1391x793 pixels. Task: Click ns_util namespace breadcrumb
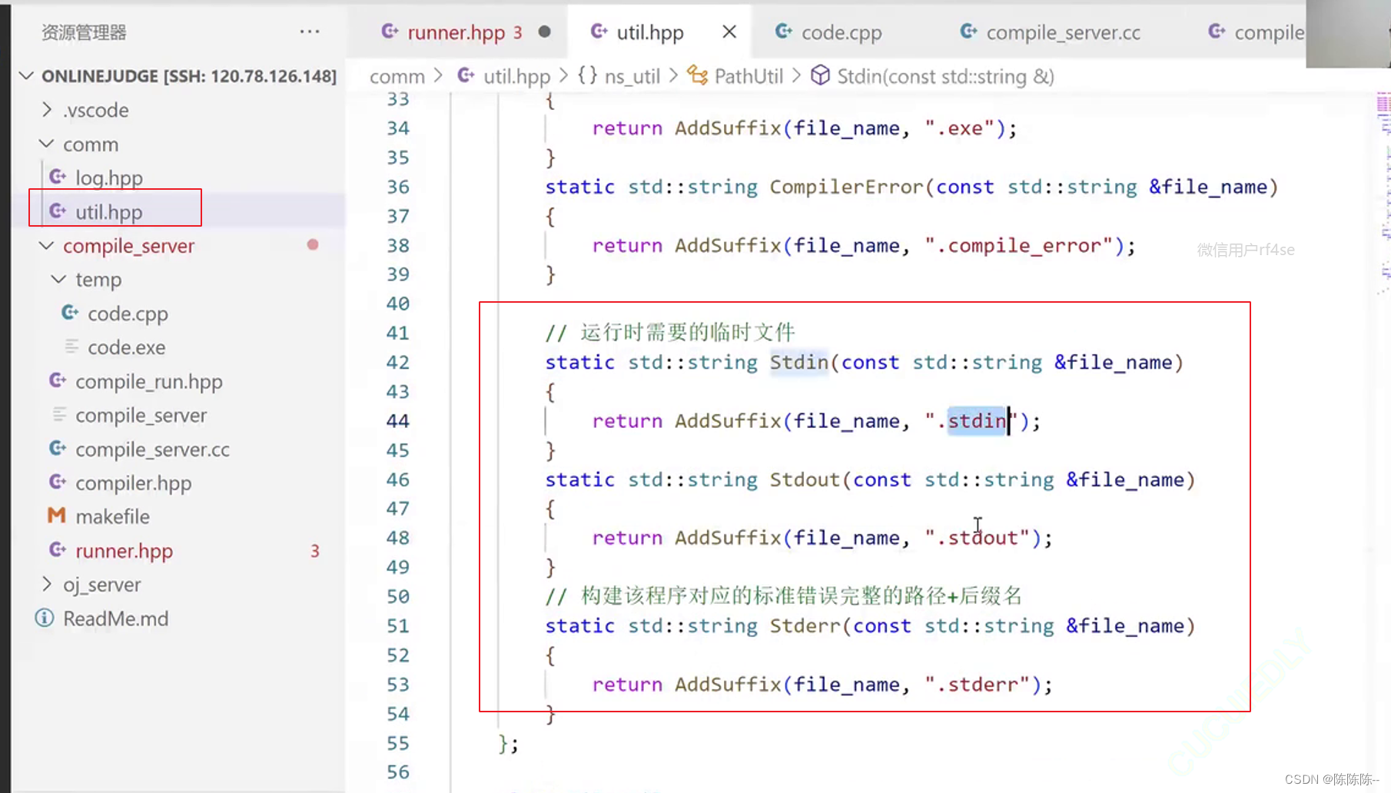coord(632,76)
